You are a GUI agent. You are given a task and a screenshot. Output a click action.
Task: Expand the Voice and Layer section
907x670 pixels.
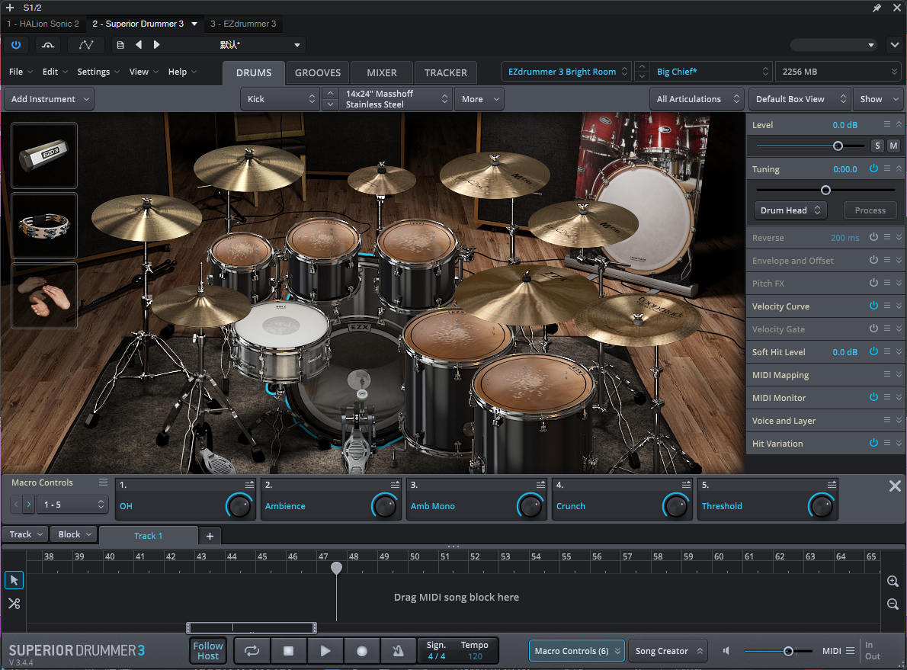(899, 420)
